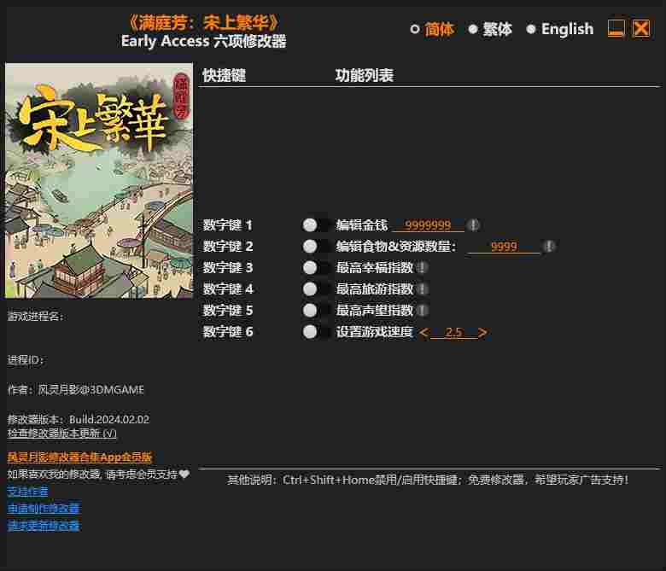Click the 数字键 3 hotkey label
Screen dimensions: 666x571
coord(228,268)
